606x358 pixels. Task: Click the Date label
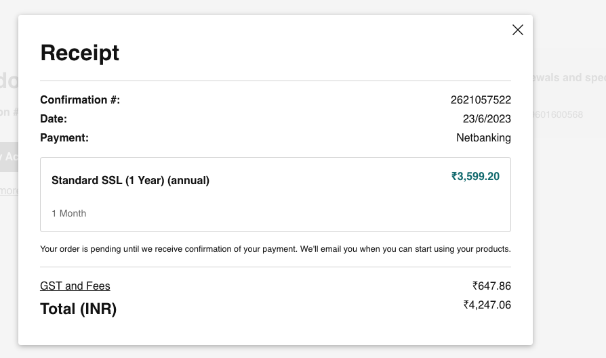point(54,119)
